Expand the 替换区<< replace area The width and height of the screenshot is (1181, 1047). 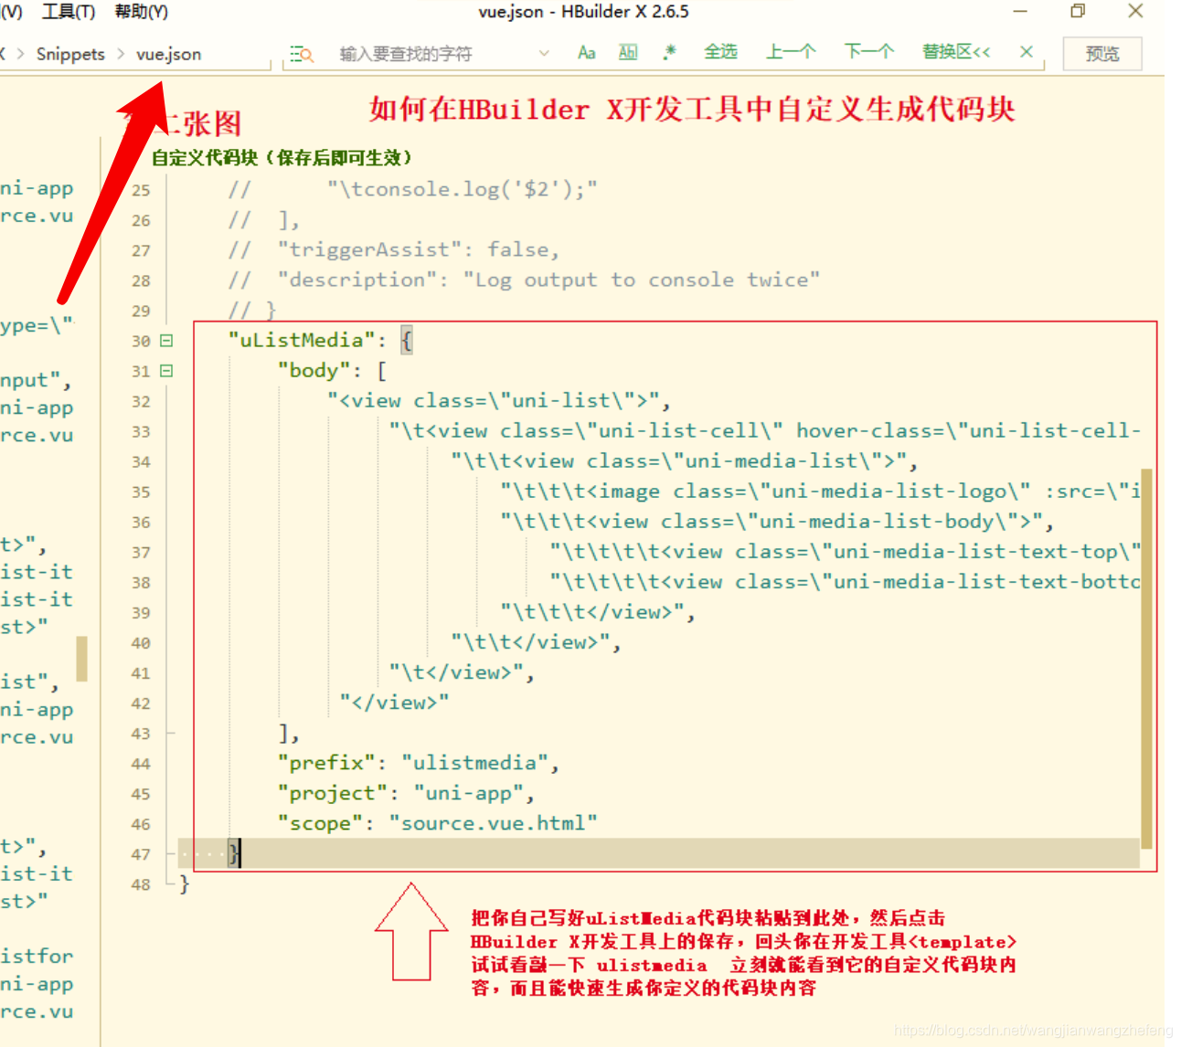click(956, 52)
